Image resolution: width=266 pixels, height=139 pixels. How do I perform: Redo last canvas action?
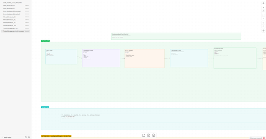point(263,26)
